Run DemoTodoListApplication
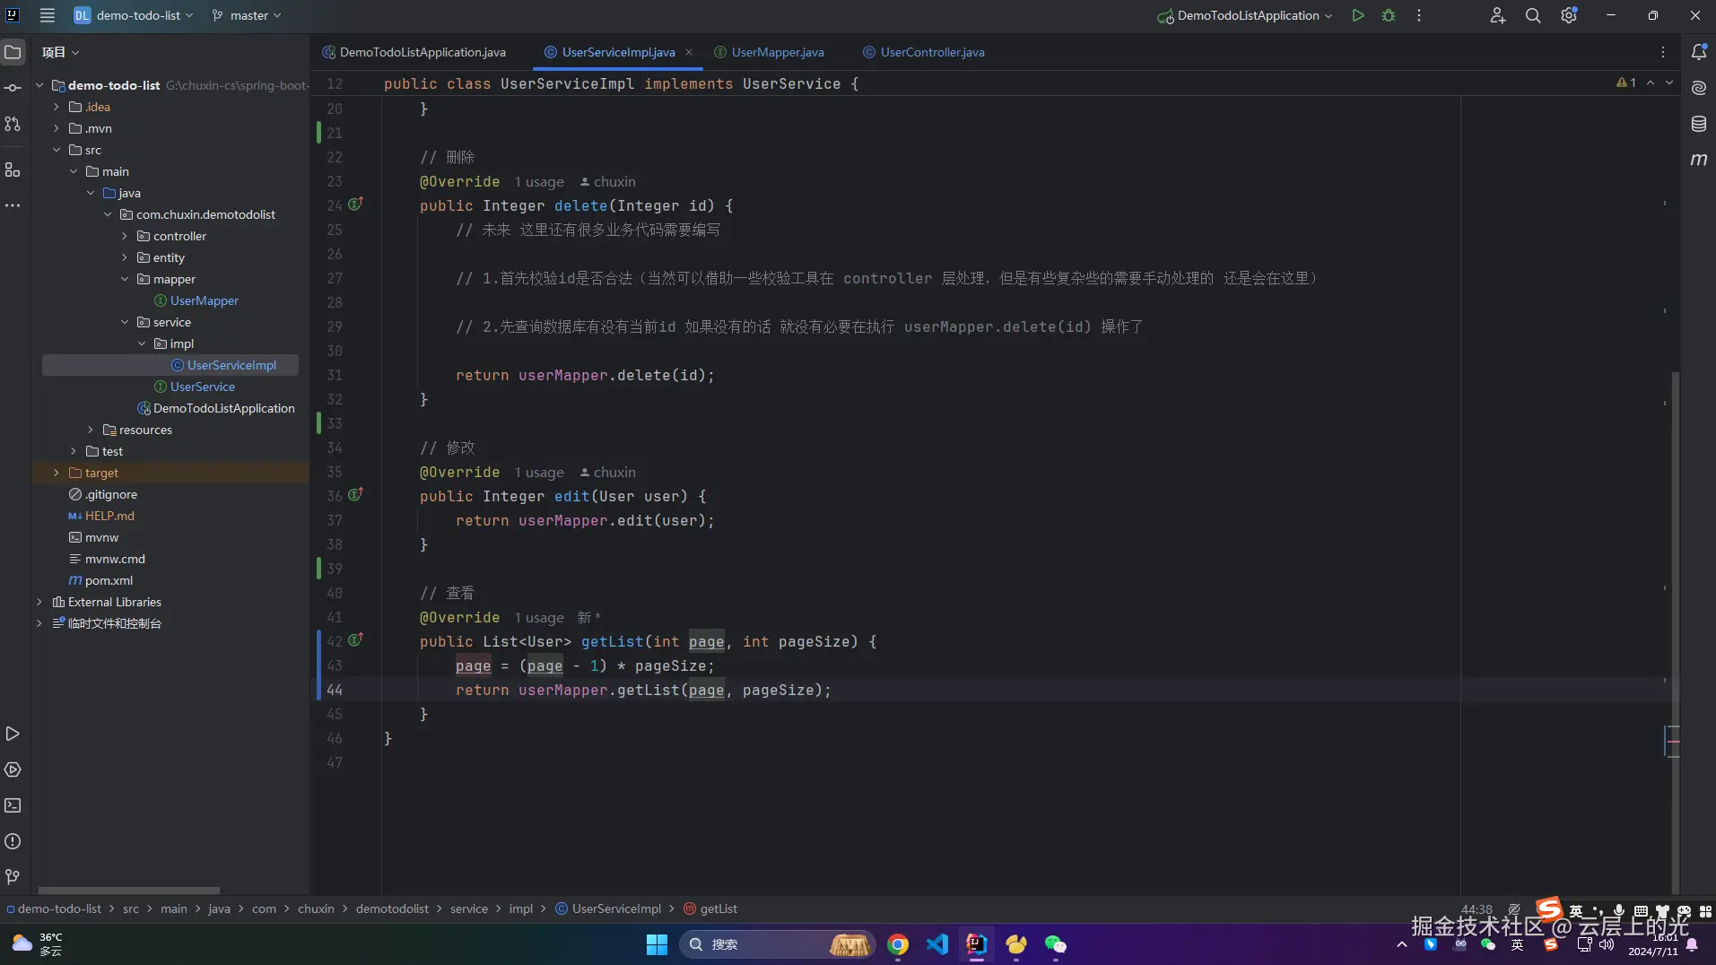Screen dimensions: 1716x965 coord(1358,15)
